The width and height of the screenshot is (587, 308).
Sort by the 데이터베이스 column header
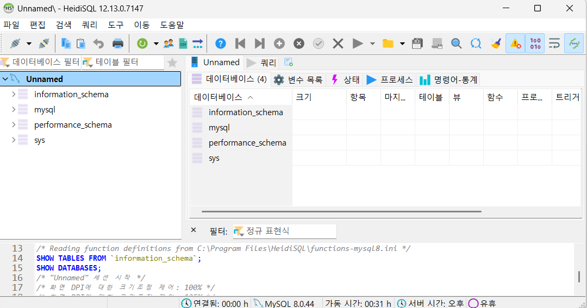click(241, 97)
